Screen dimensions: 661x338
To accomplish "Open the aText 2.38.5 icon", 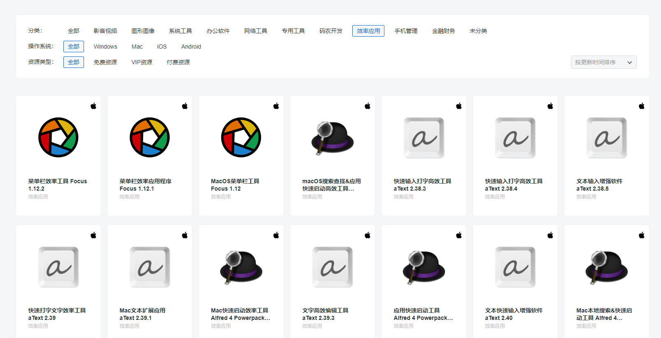I will (606, 138).
